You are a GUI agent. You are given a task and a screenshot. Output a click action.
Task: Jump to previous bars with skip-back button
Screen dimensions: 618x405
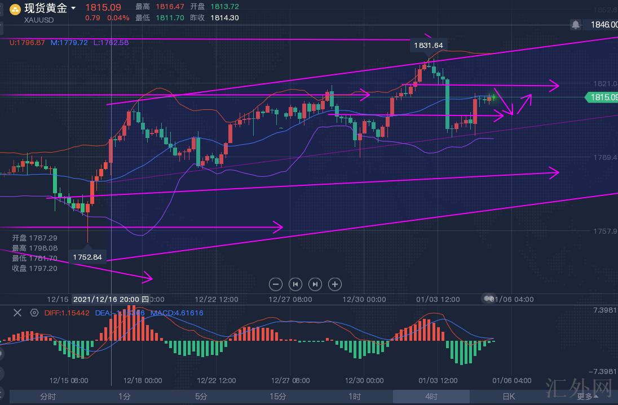coord(295,284)
